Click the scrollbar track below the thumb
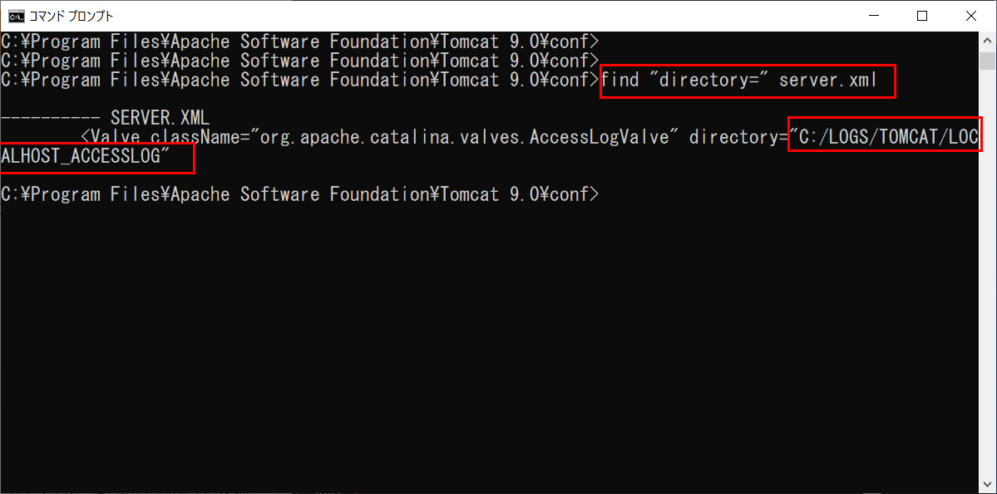The height and width of the screenshot is (494, 997). (986, 273)
